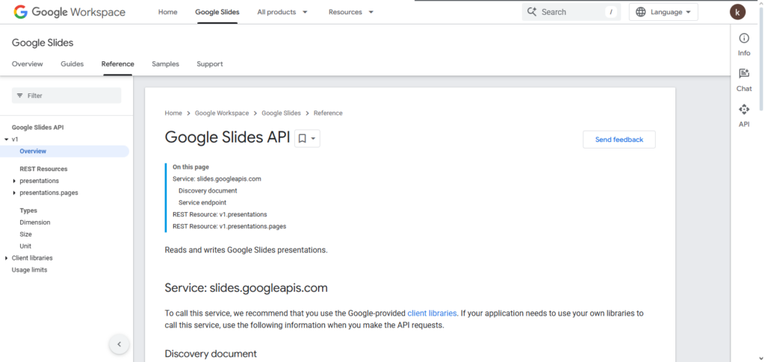Click the Home breadcrumb link
Viewport: 765px width, 362px height.
coord(173,113)
